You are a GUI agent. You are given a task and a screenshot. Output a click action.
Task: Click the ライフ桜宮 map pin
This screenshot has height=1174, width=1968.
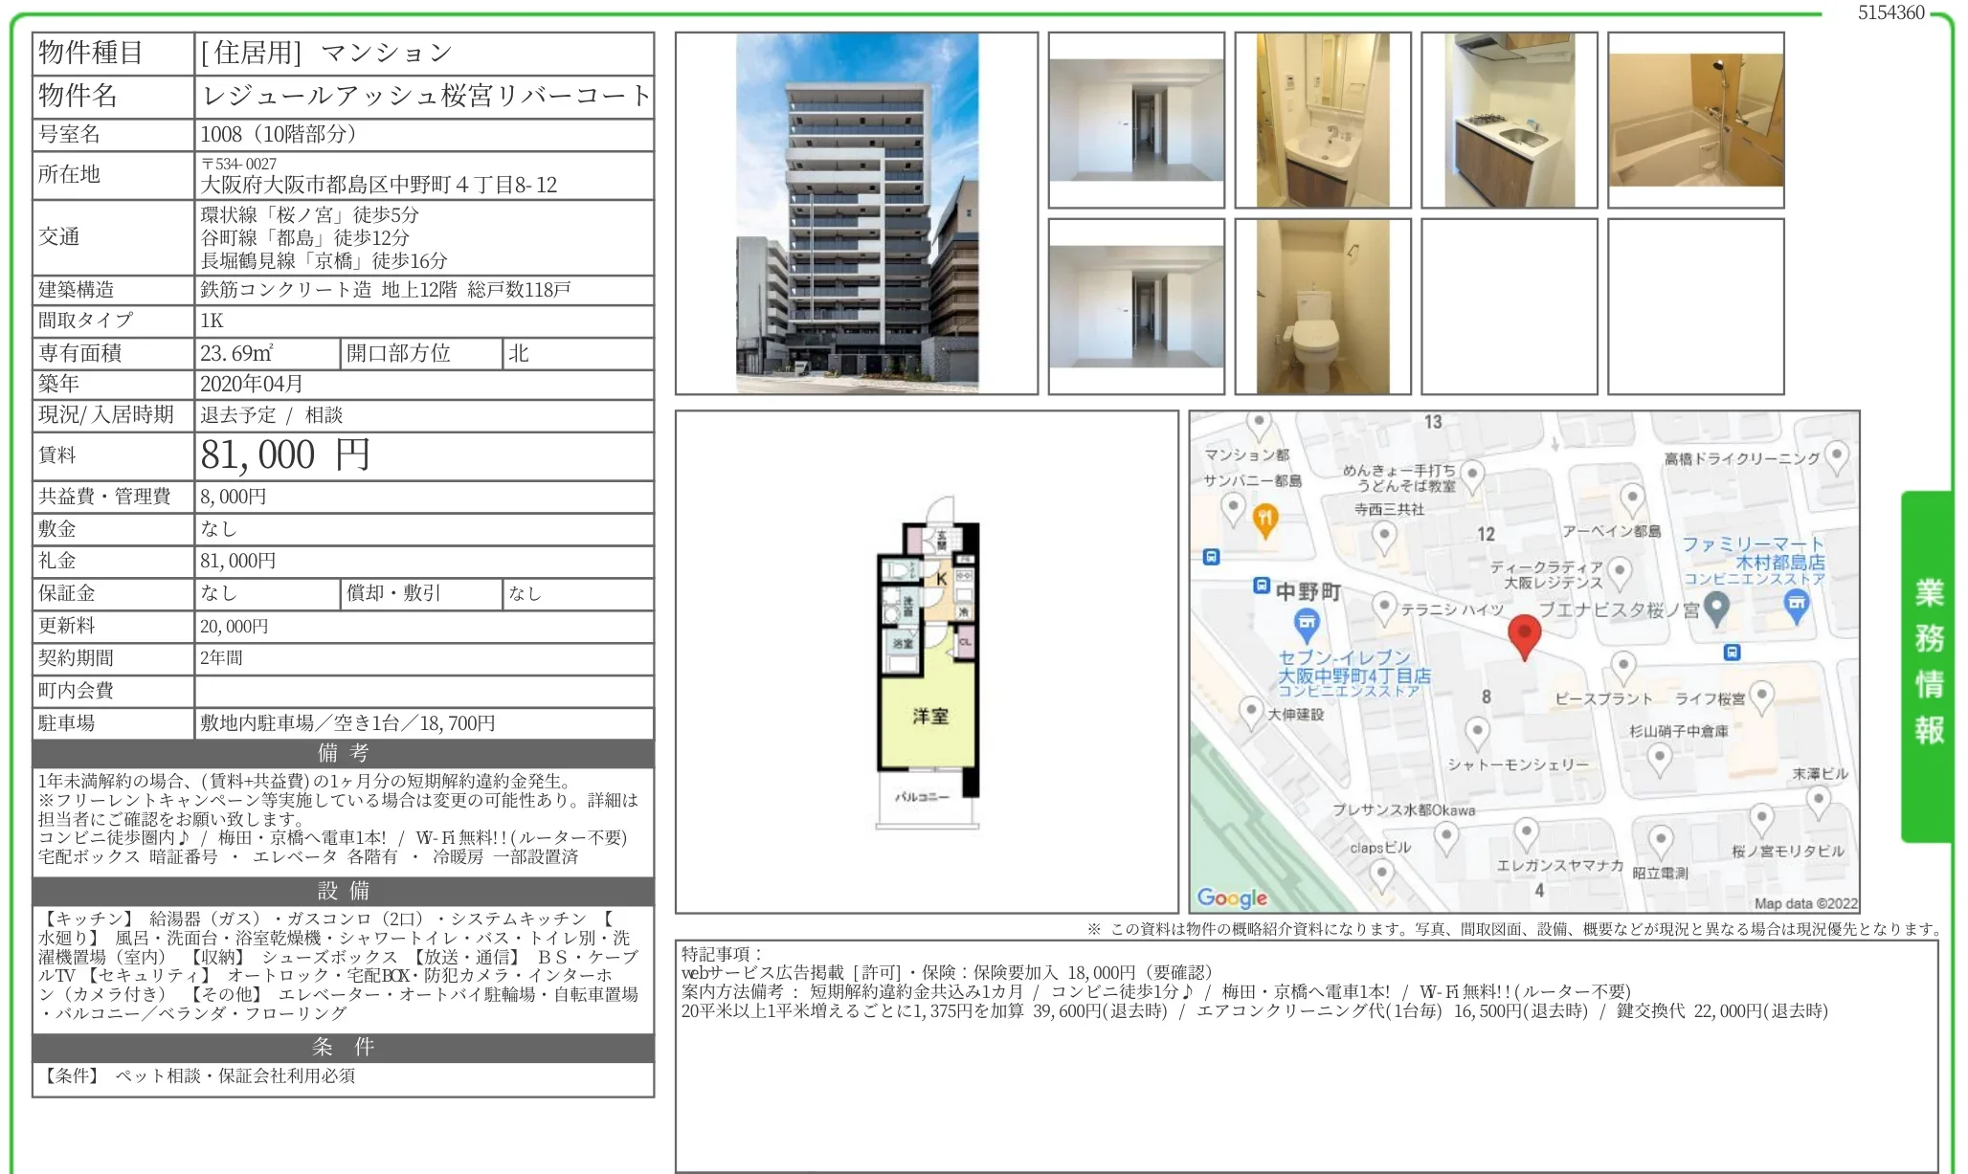pos(1761,696)
